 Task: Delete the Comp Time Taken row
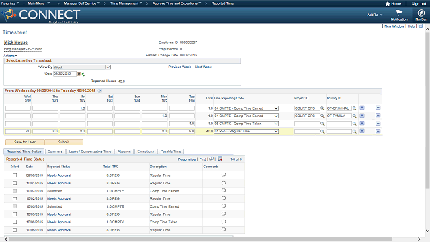coord(378,124)
